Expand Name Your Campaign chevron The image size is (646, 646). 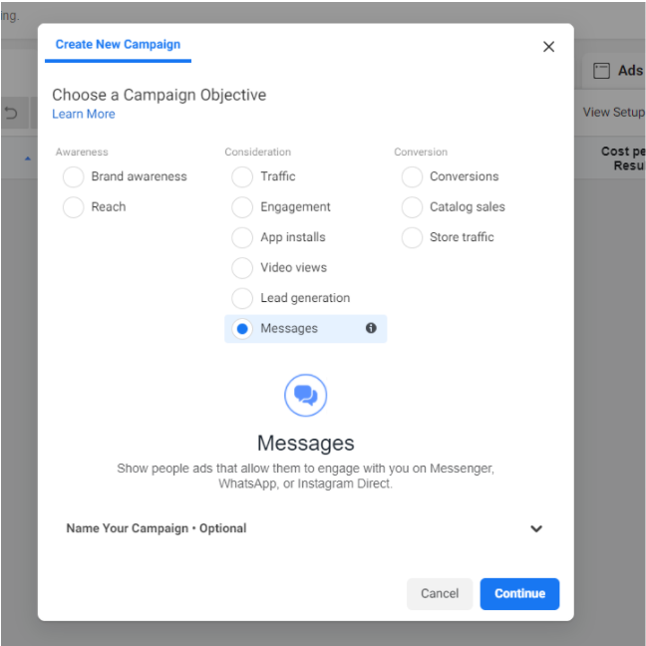[x=536, y=528]
